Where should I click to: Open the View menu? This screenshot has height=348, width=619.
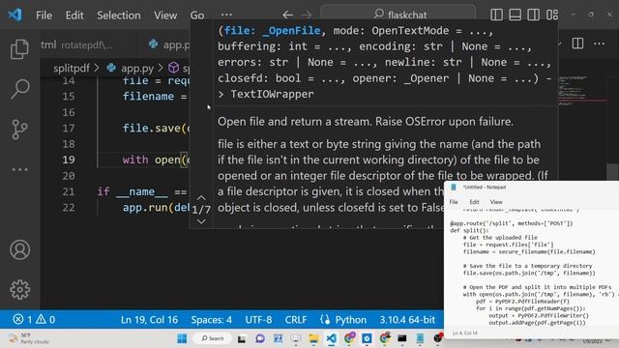(165, 15)
